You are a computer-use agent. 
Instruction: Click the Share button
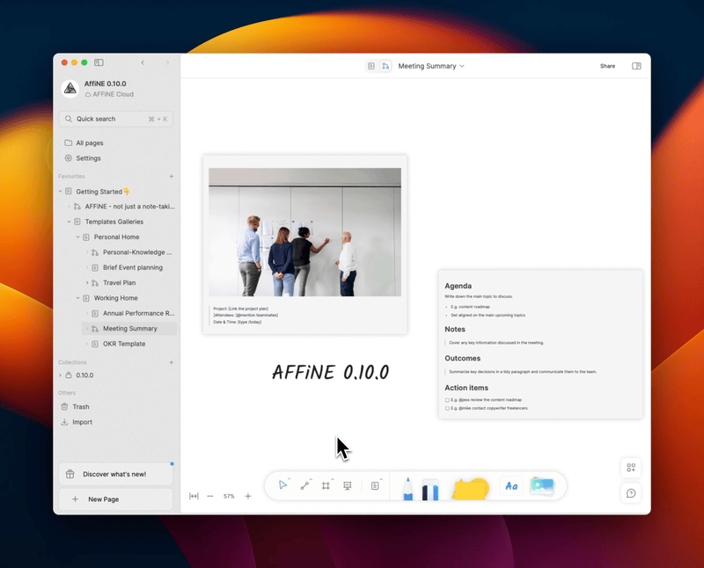(x=607, y=66)
